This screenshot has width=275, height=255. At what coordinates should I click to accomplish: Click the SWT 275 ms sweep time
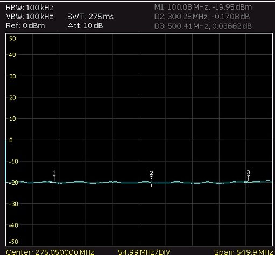pyautogui.click(x=90, y=17)
